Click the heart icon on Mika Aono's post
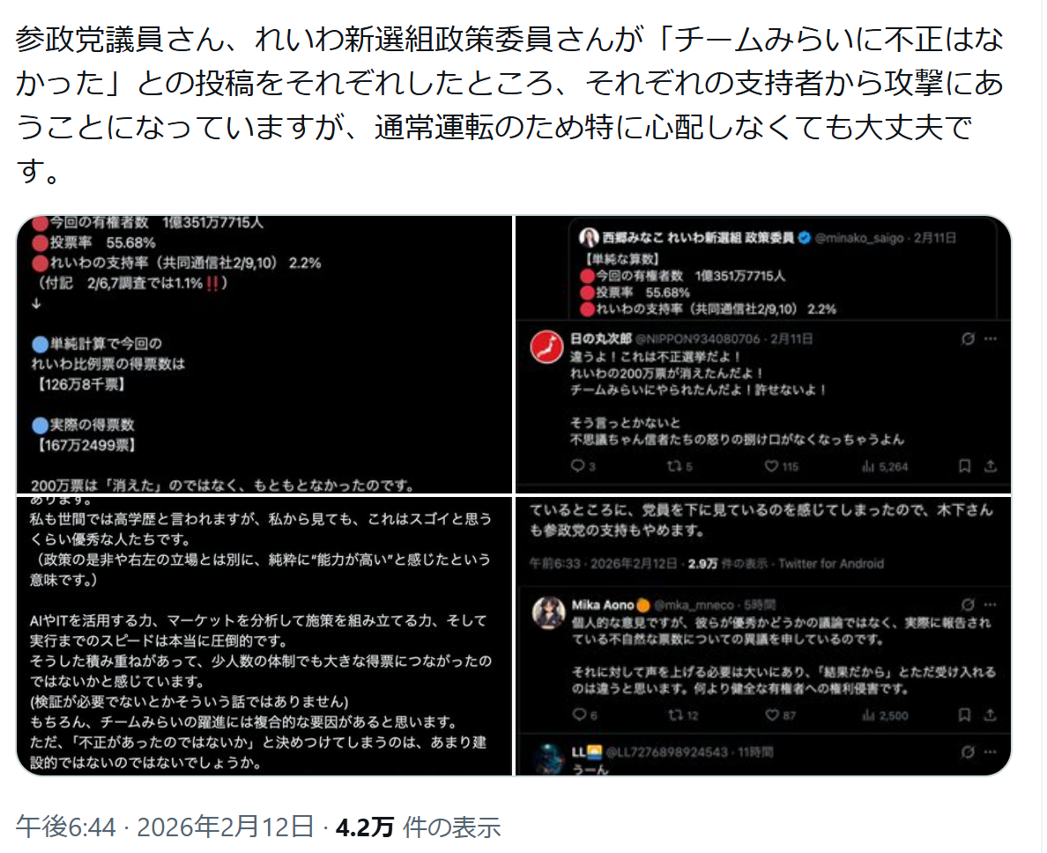The width and height of the screenshot is (1047, 853). click(x=772, y=715)
